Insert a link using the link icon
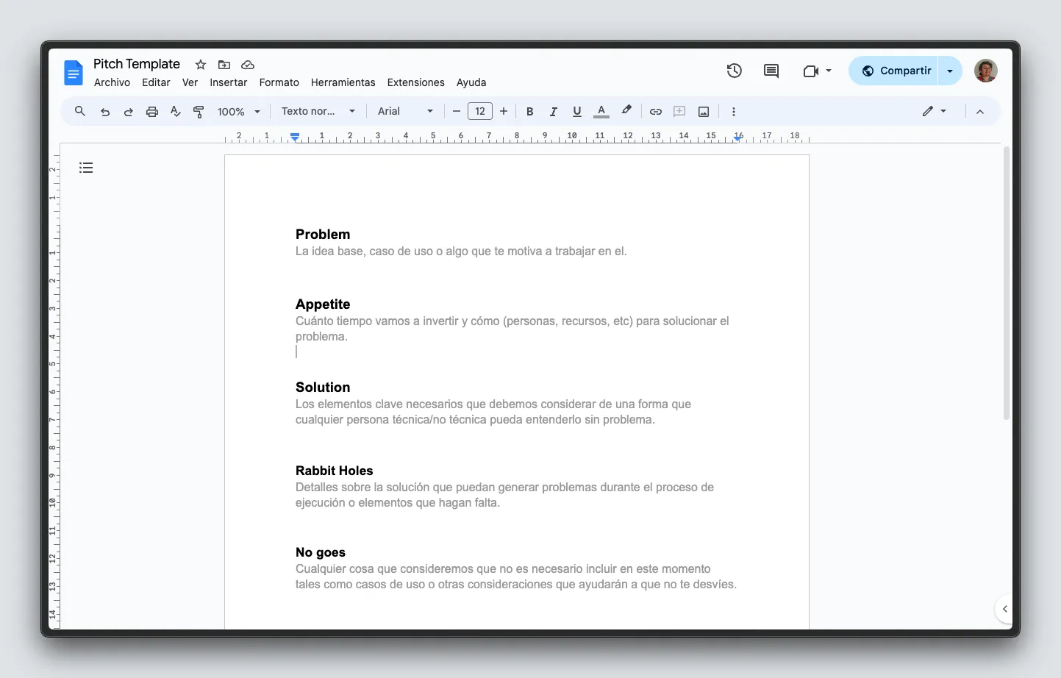 pos(655,111)
